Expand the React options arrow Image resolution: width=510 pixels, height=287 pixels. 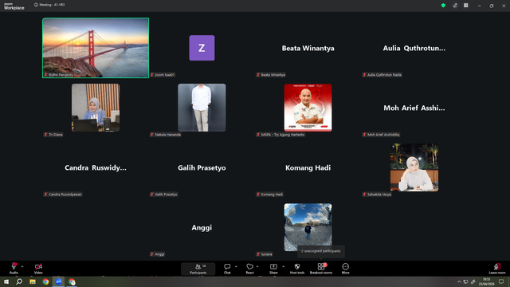pyautogui.click(x=257, y=267)
